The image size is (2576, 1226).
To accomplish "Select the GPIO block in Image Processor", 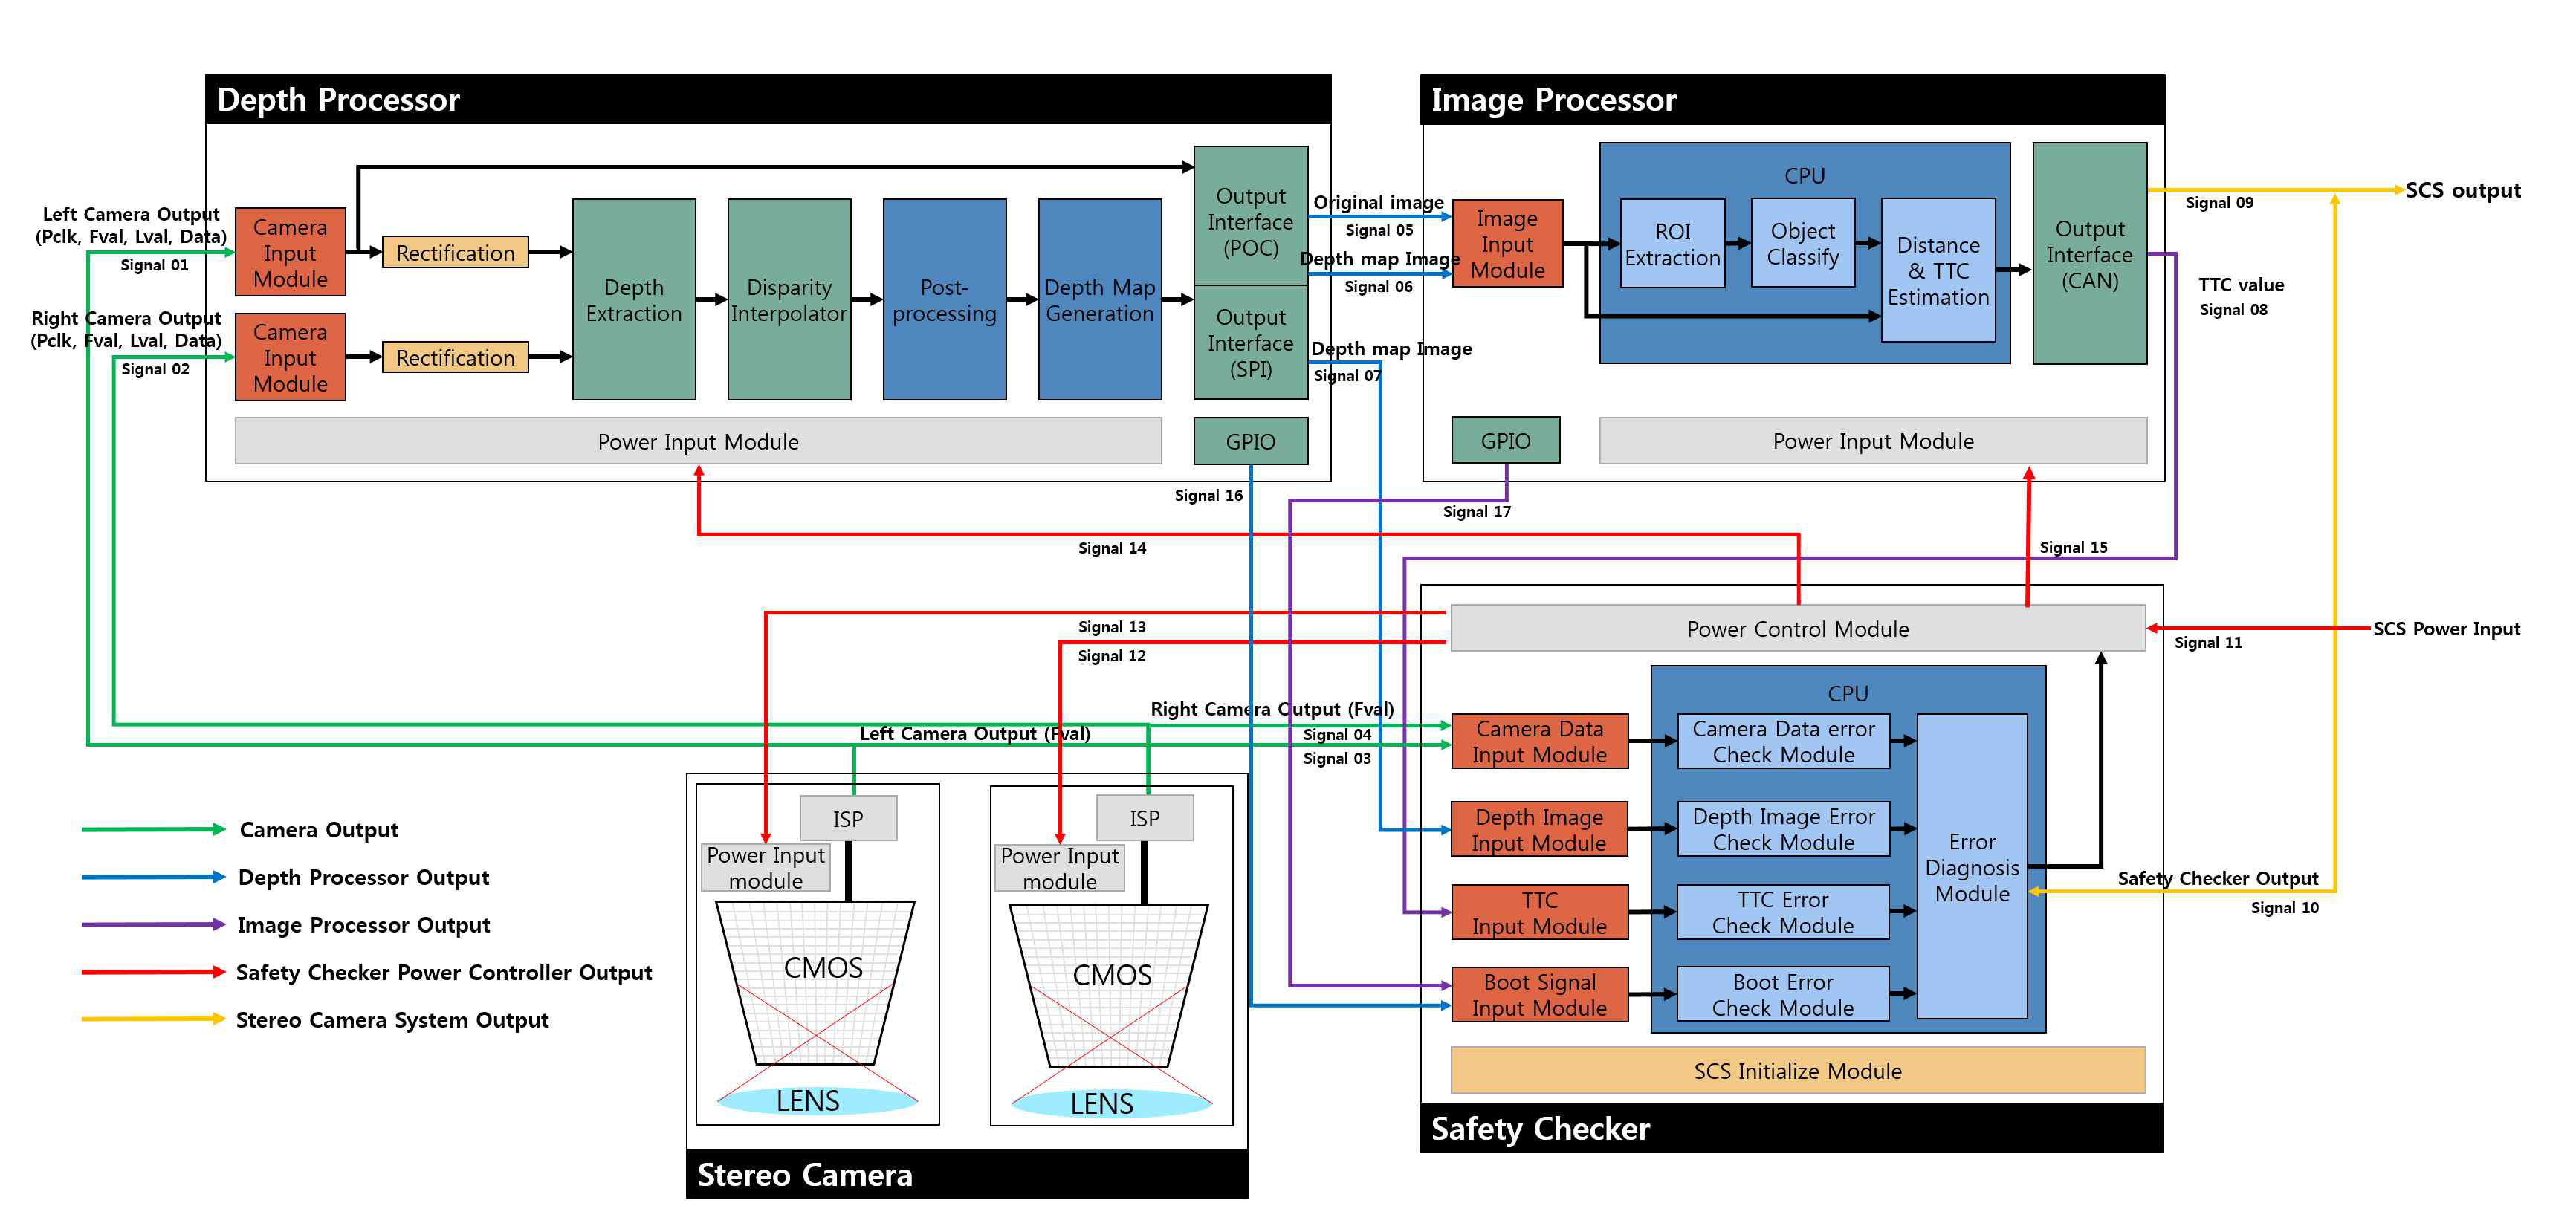I will [x=1506, y=440].
